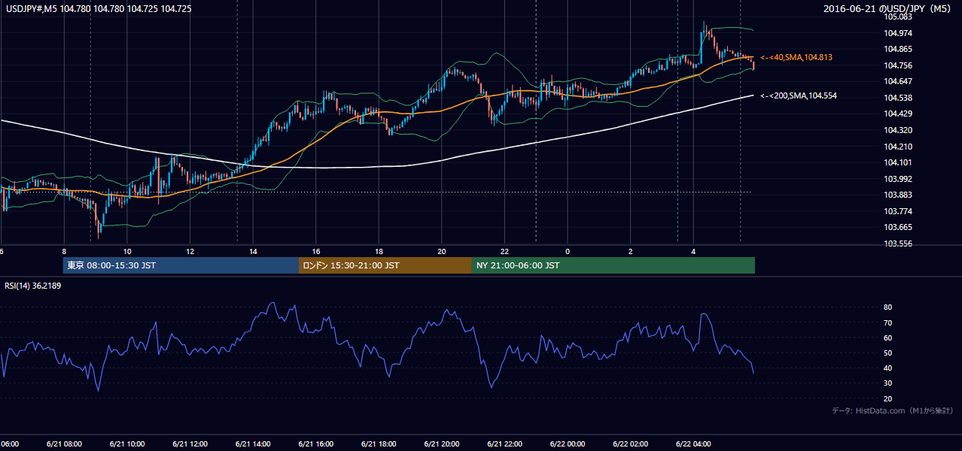Click the 6/22 04:00 bottom time label

[693, 443]
